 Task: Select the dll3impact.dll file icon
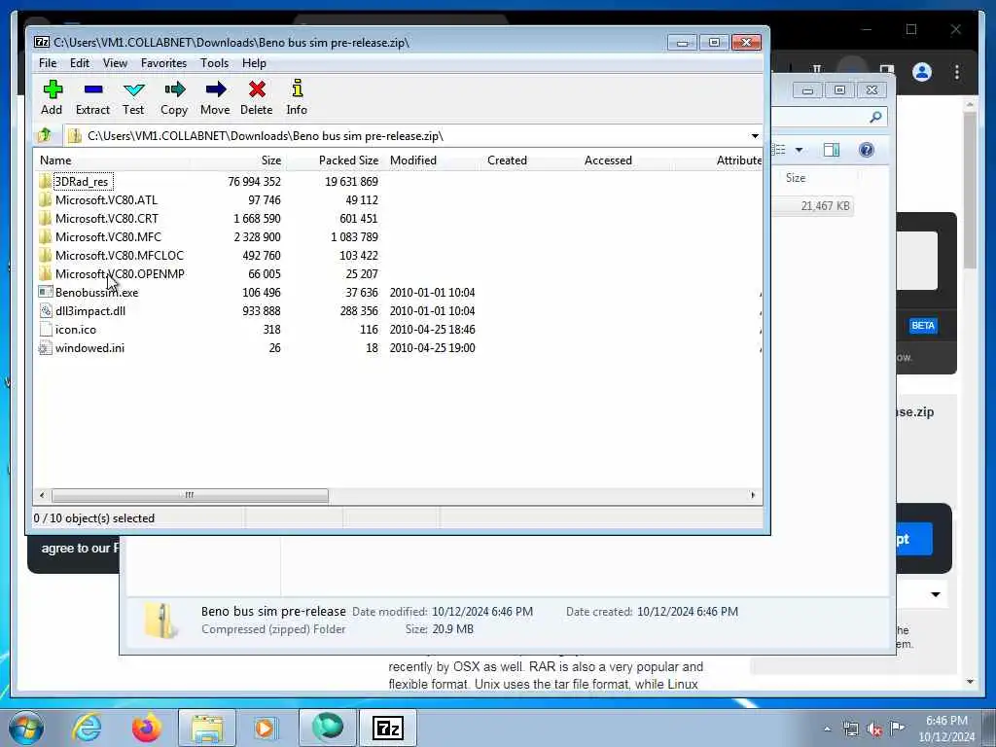point(45,310)
